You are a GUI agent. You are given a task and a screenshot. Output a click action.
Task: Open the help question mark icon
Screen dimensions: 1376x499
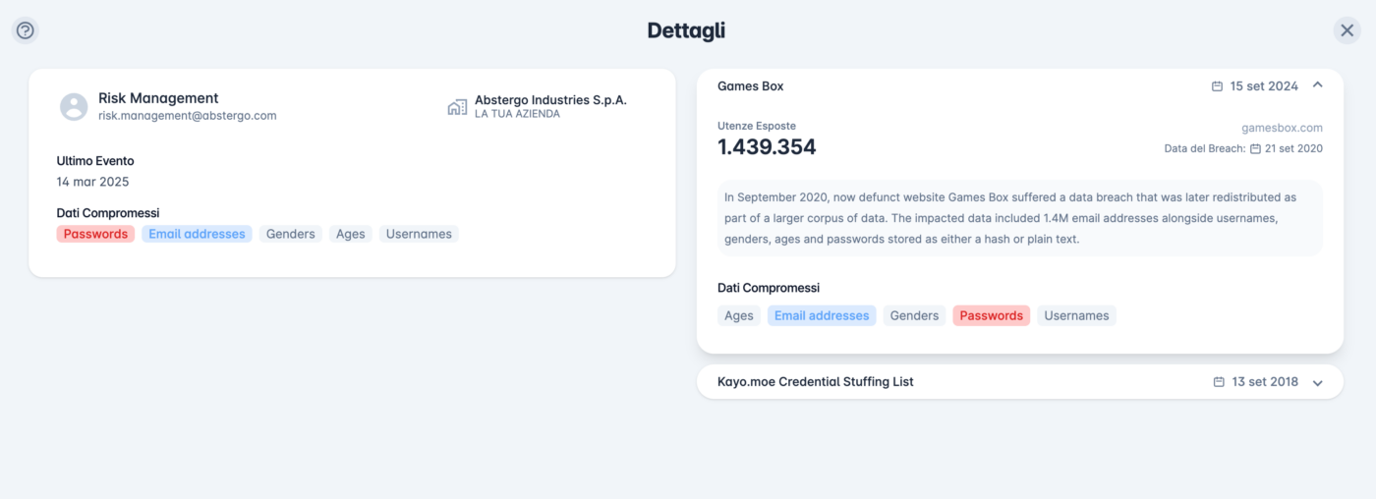26,30
